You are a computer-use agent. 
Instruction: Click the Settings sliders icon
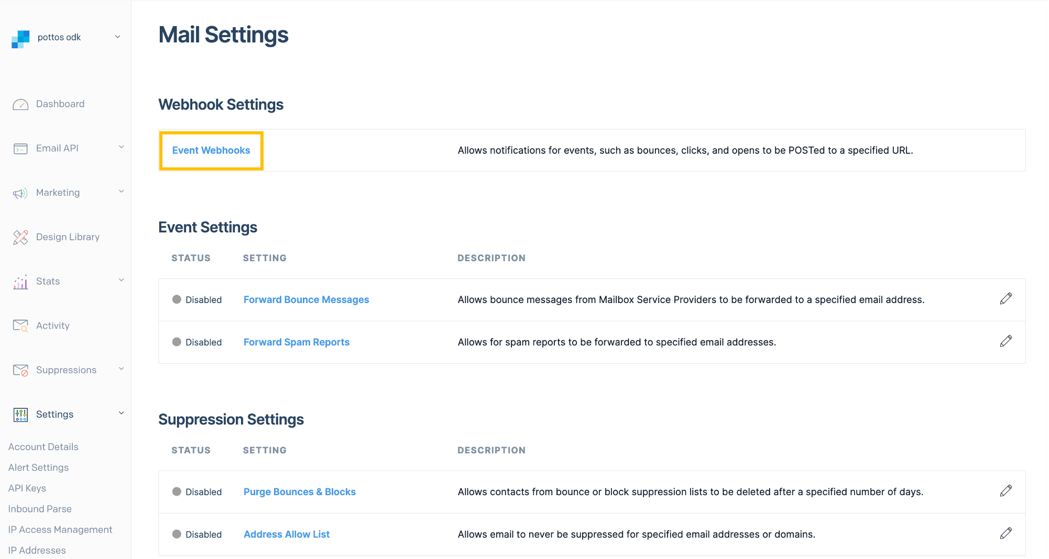pos(20,415)
